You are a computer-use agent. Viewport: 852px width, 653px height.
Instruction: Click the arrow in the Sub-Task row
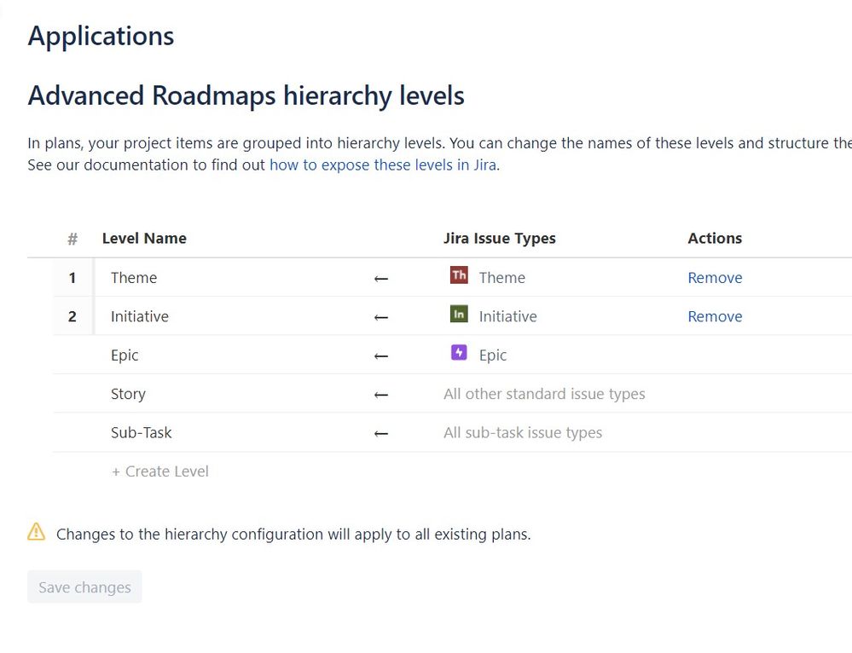click(381, 434)
